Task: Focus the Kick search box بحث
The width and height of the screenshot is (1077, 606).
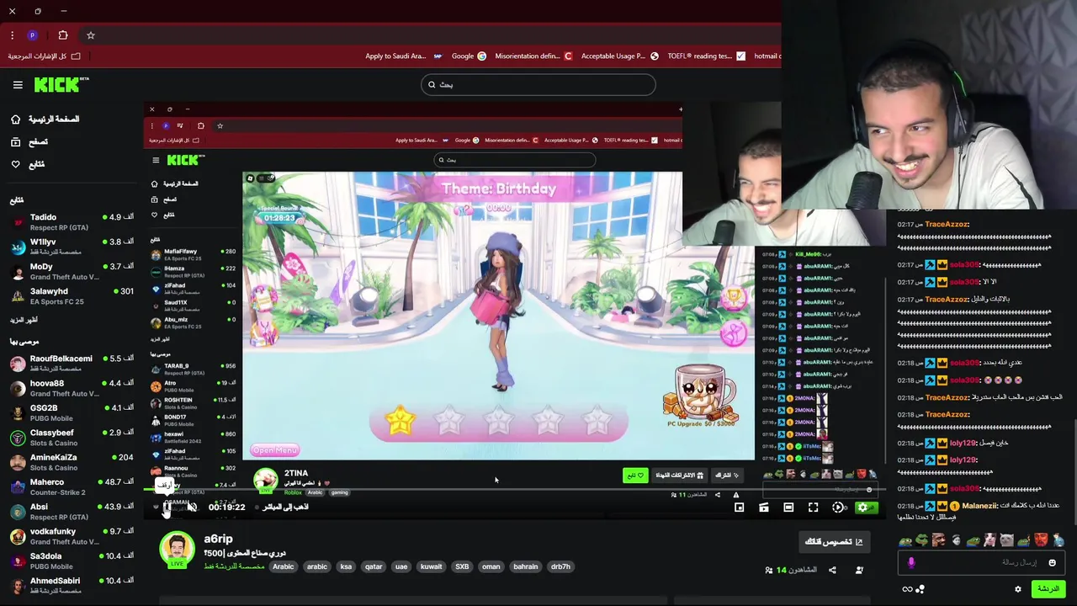Action: 538,84
